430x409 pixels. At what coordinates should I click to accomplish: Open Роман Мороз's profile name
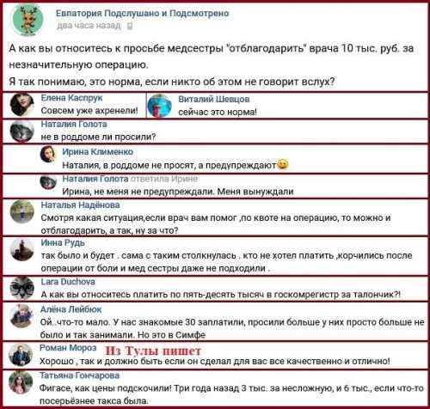pos(68,348)
